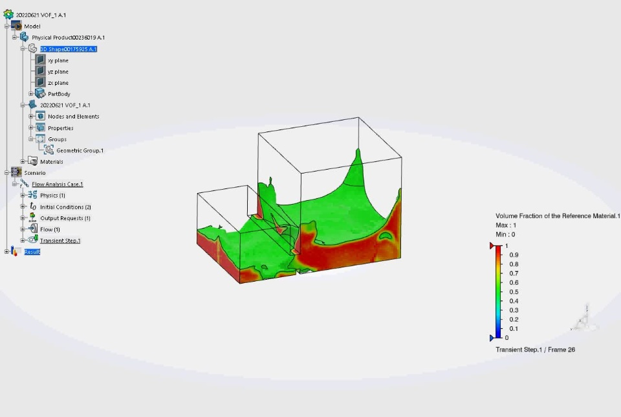621x417 pixels.
Task: Click the Properties node icon
Action: 40,128
